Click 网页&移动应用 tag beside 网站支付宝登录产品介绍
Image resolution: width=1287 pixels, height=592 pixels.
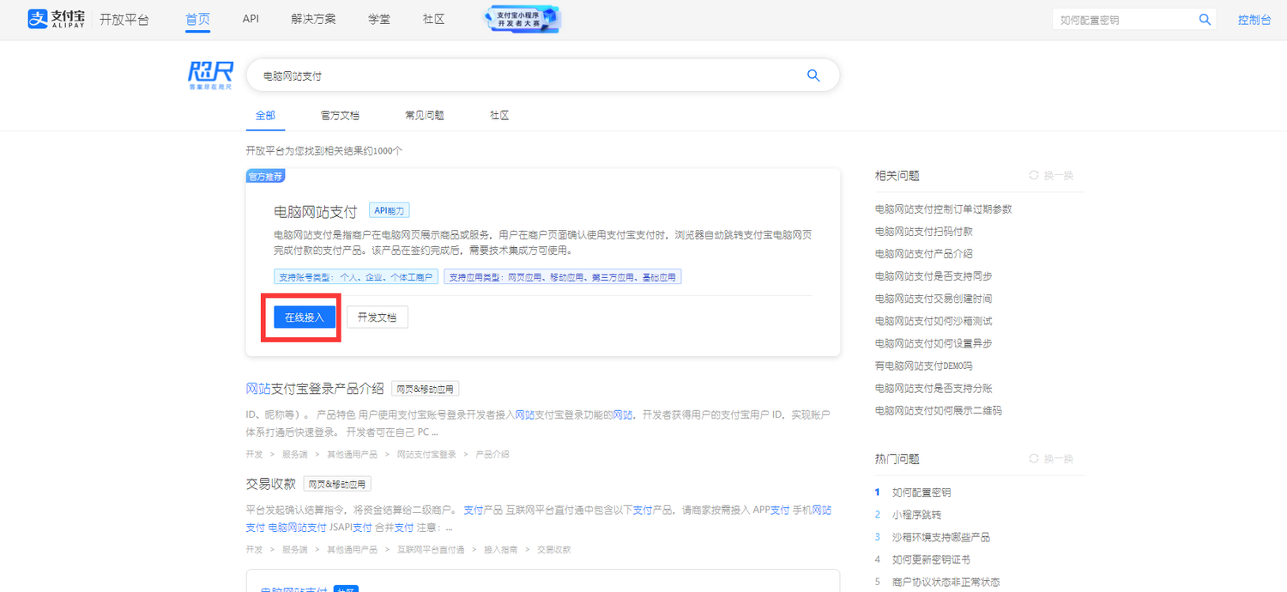coord(426,389)
